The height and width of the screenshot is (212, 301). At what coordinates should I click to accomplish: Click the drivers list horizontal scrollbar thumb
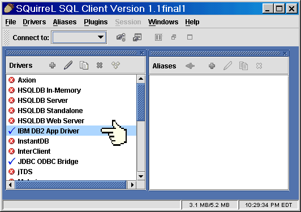pyautogui.click(x=71, y=185)
